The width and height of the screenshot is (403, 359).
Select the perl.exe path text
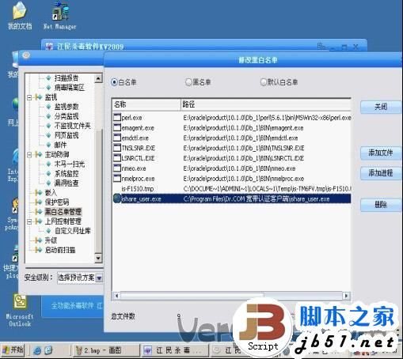(x=267, y=118)
